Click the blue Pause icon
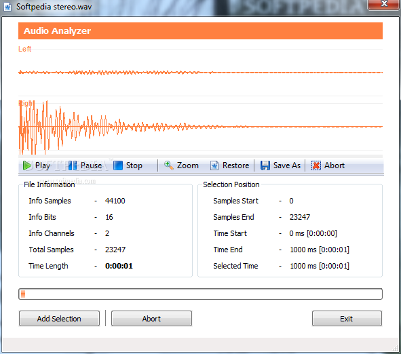This screenshot has height=354, width=401. (x=73, y=165)
